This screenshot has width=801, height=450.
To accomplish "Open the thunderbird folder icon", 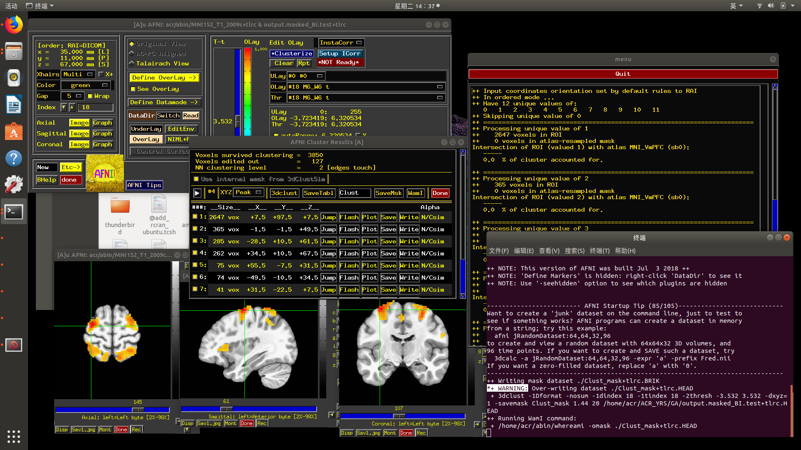I will (120, 205).
